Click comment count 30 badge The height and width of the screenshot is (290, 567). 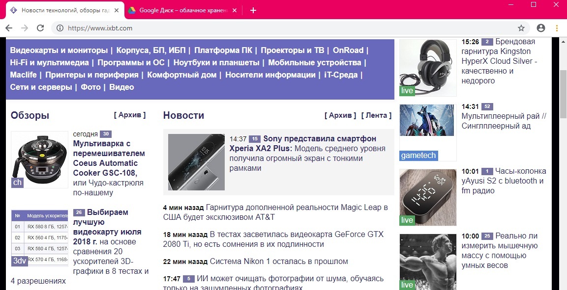pos(106,134)
